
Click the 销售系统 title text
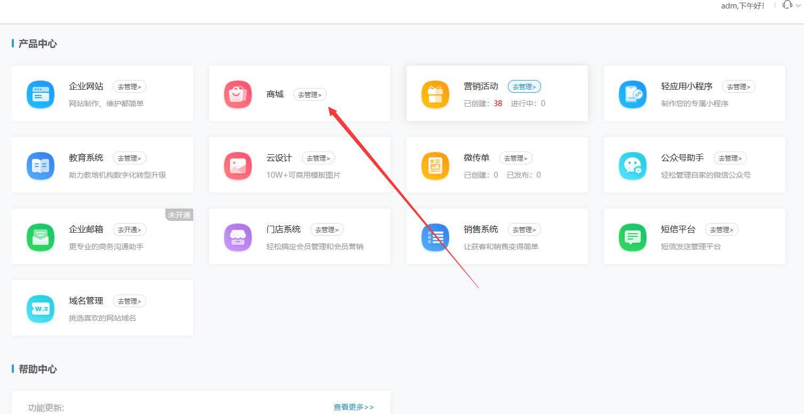click(481, 229)
